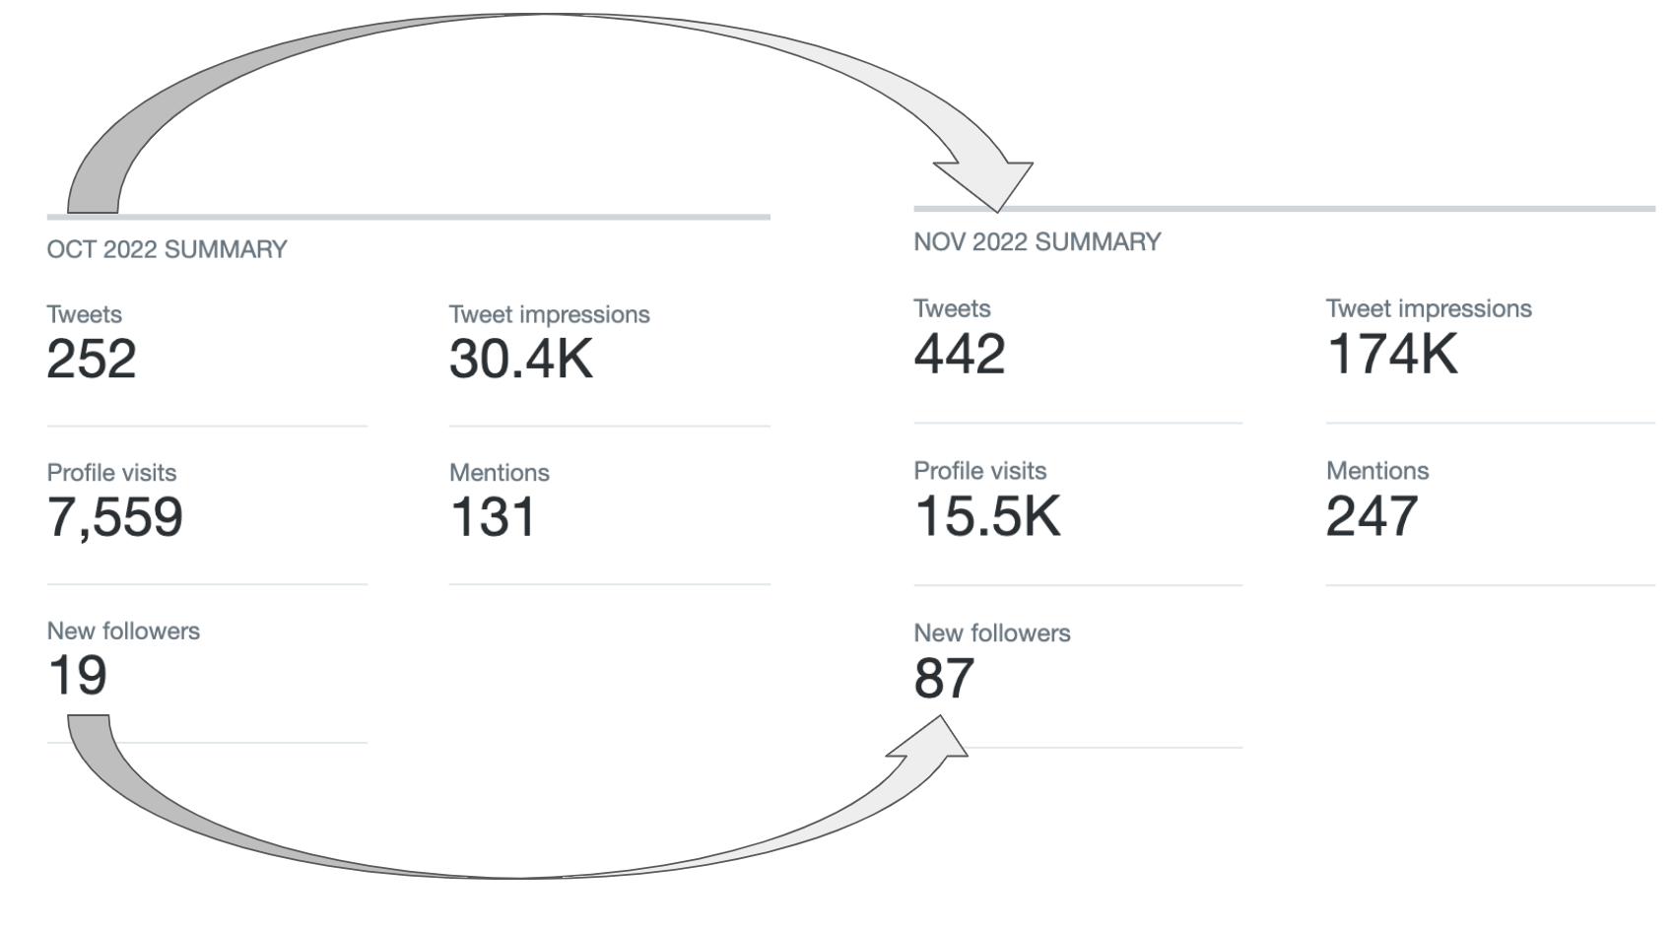Click the October Tweet impressions label
Screen dimensions: 1675x930
coord(549,314)
